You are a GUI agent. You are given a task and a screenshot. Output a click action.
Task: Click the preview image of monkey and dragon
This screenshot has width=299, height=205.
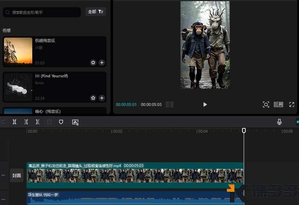(205, 45)
